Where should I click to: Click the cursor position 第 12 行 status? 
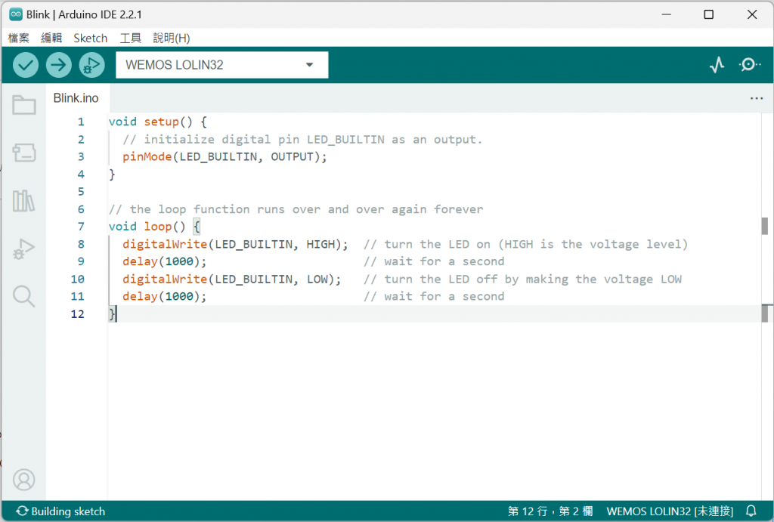pos(550,511)
